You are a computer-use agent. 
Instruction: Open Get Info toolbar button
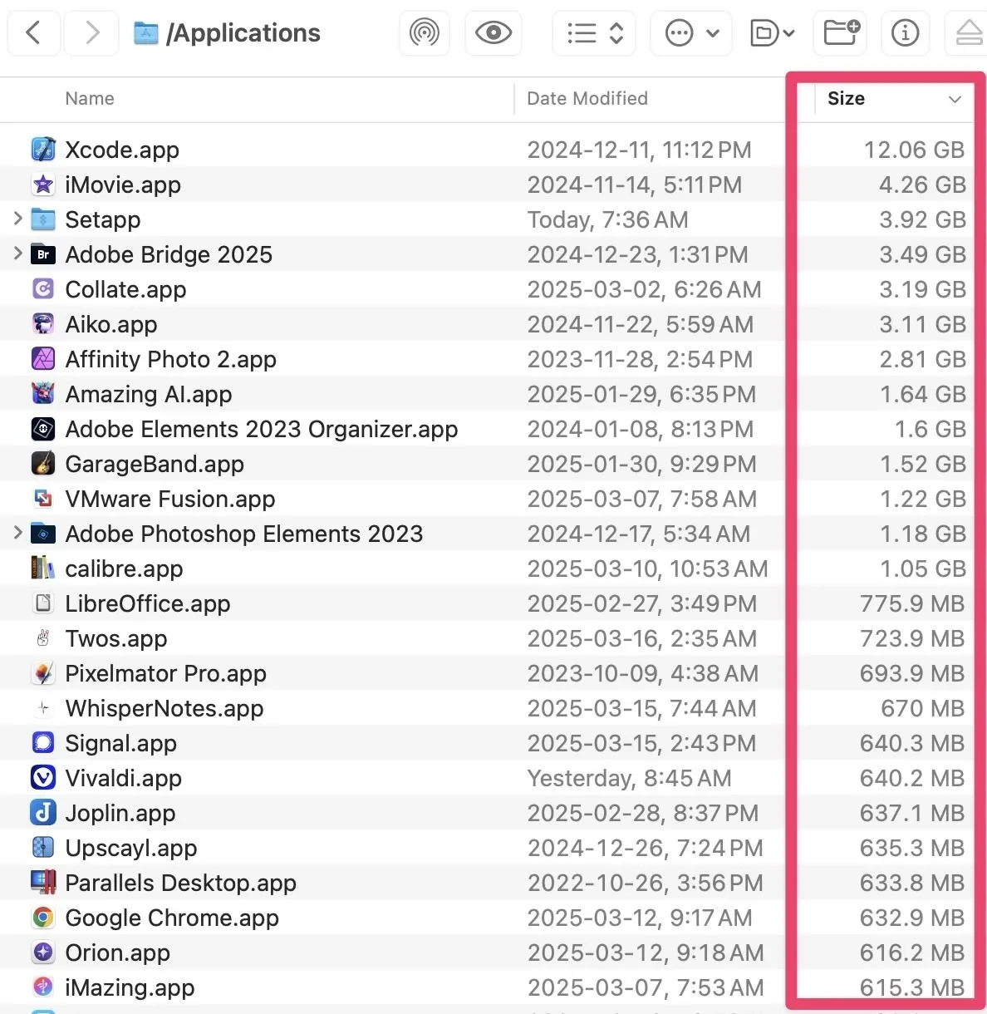(x=905, y=33)
